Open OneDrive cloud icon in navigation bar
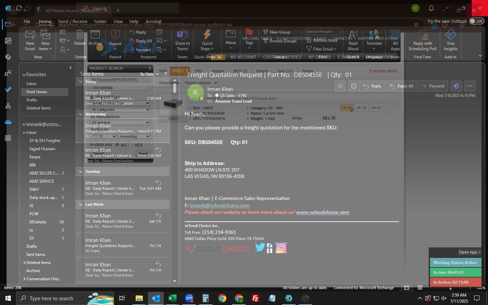This screenshot has width=488, height=305. tap(8, 122)
